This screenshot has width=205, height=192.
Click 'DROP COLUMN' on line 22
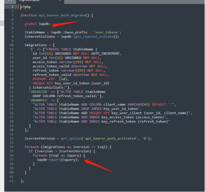click(44, 96)
